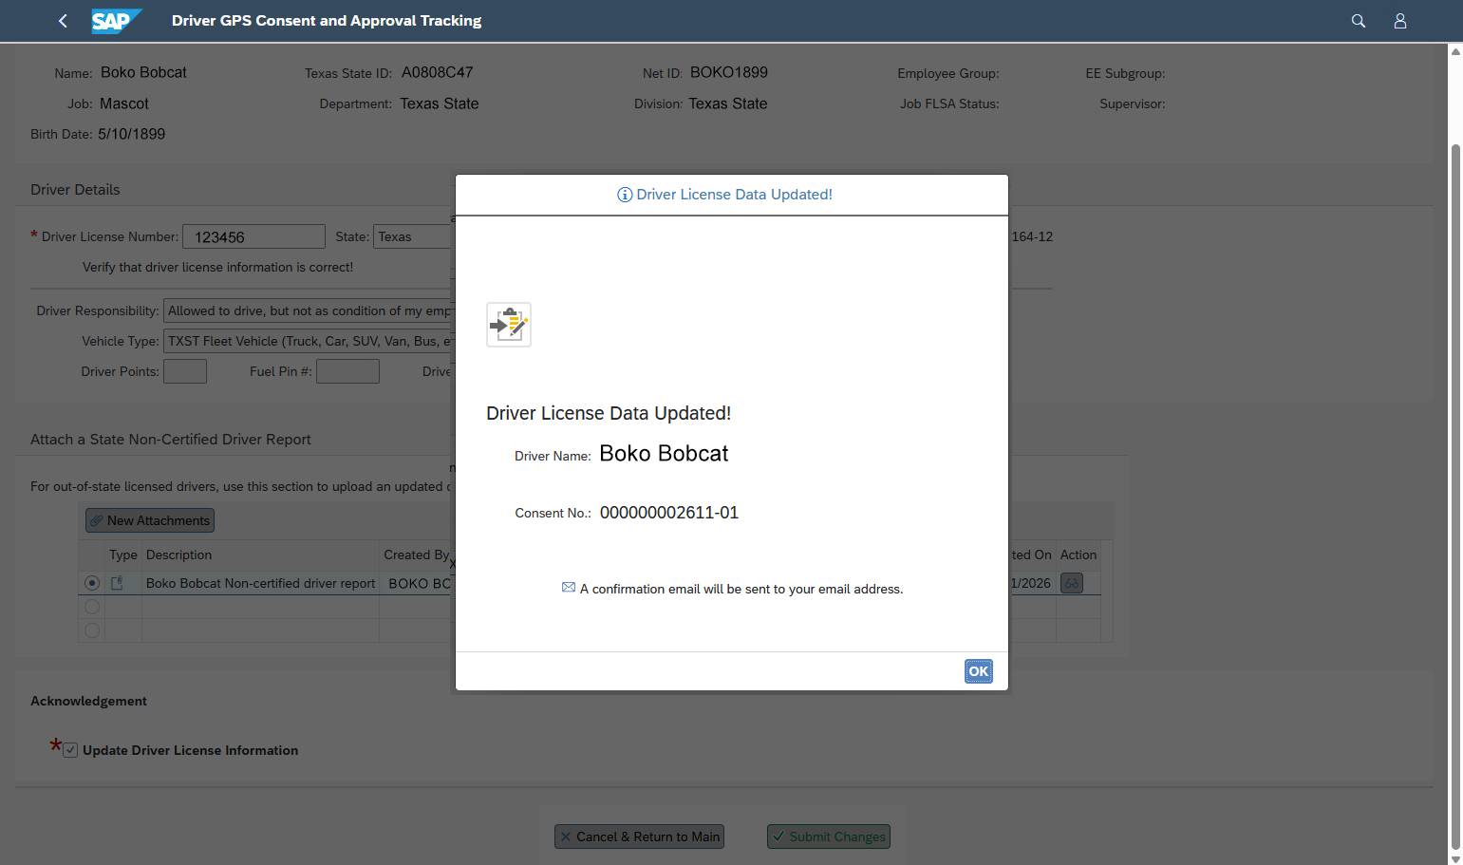Click the document type icon for Boko's report
Screen dimensions: 1463x865
(x=118, y=582)
